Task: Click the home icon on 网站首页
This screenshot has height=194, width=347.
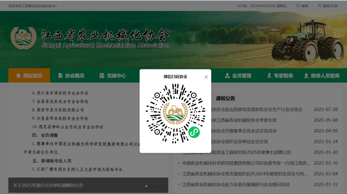Action: [x=18, y=76]
